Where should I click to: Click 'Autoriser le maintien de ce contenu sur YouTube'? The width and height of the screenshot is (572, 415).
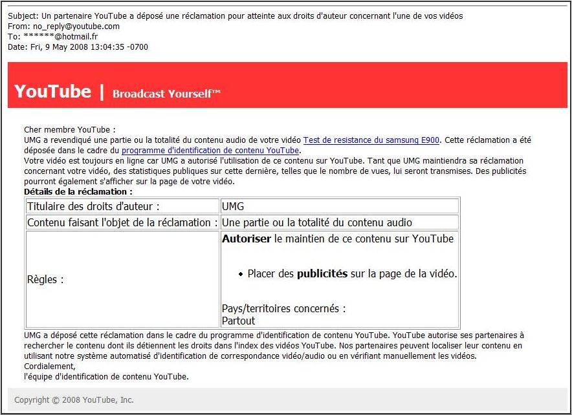click(338, 239)
